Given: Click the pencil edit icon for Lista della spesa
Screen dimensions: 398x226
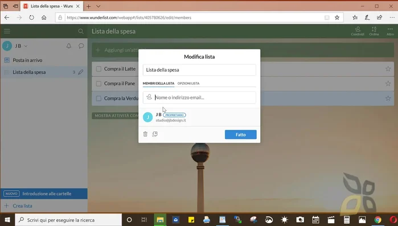Looking at the screenshot, I should (81, 72).
